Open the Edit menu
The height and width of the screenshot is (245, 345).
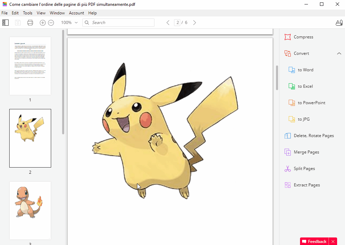[x=15, y=13]
